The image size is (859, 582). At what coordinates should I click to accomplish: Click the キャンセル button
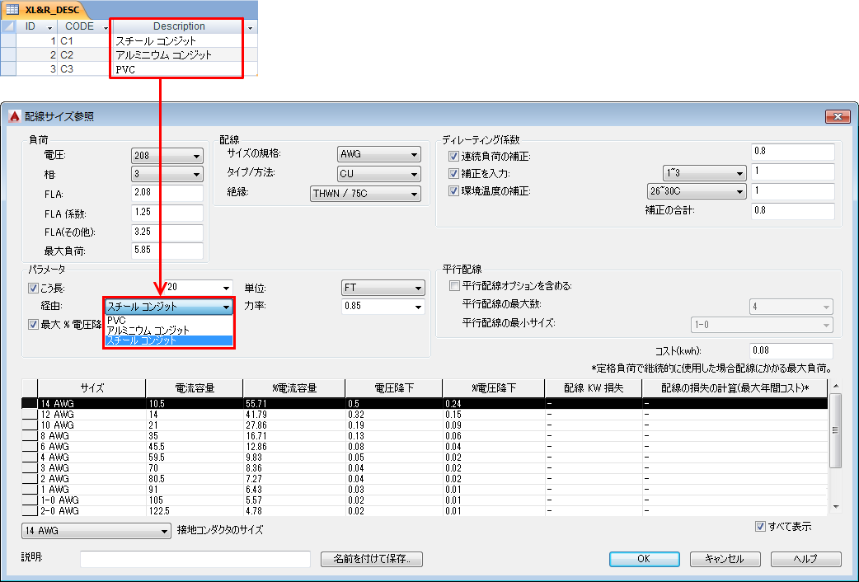pos(725,559)
